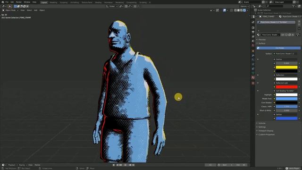Open the pivot point dropdown icon

[121, 6]
